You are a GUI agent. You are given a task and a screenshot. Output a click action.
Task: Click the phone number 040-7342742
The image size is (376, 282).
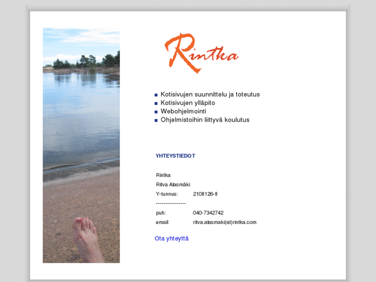click(208, 213)
